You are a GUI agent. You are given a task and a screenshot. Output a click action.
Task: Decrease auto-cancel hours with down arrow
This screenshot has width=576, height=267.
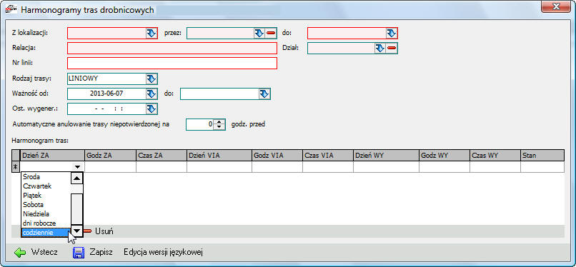point(219,127)
